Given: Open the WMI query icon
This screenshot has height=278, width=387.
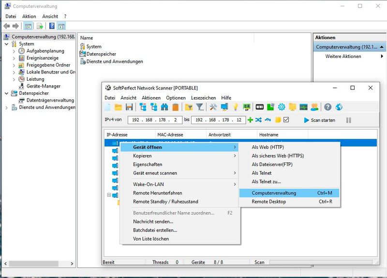Looking at the screenshot, I should click(x=260, y=107).
